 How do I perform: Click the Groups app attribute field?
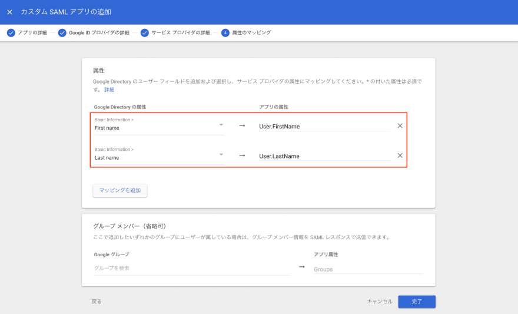(368, 269)
